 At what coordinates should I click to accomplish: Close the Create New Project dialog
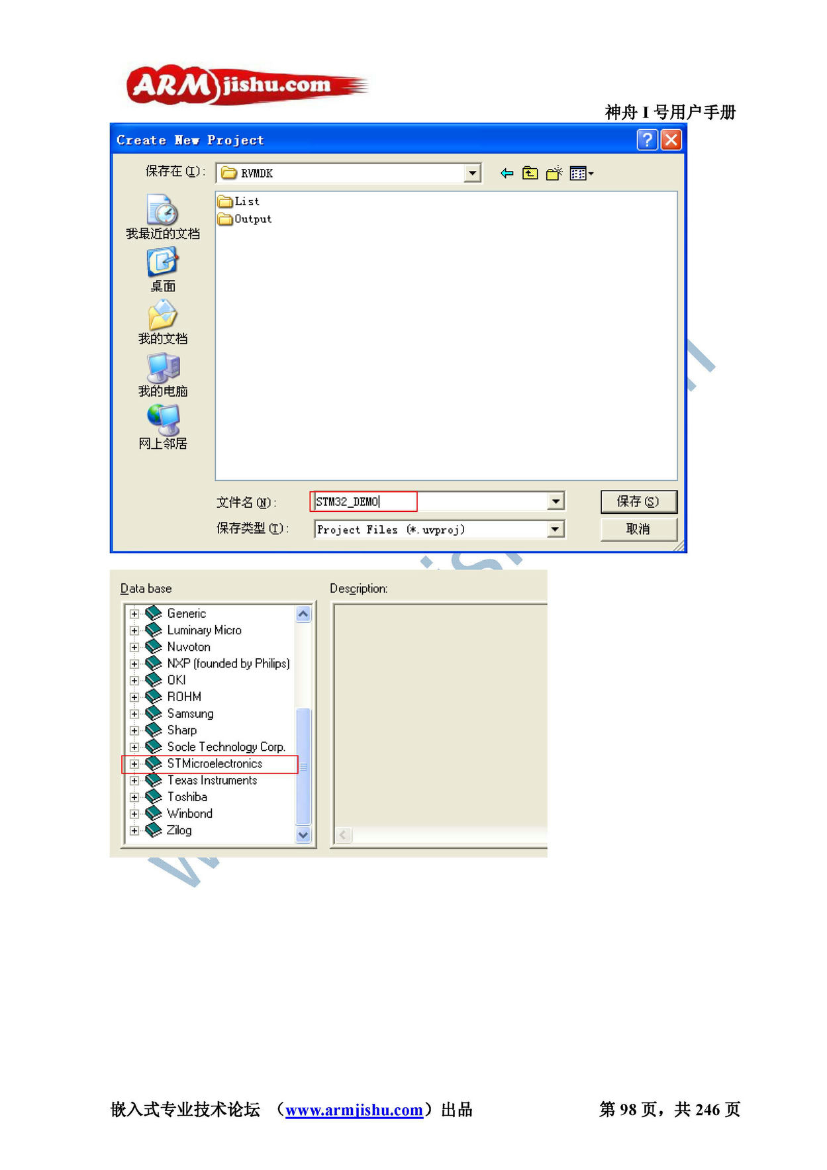(x=671, y=140)
